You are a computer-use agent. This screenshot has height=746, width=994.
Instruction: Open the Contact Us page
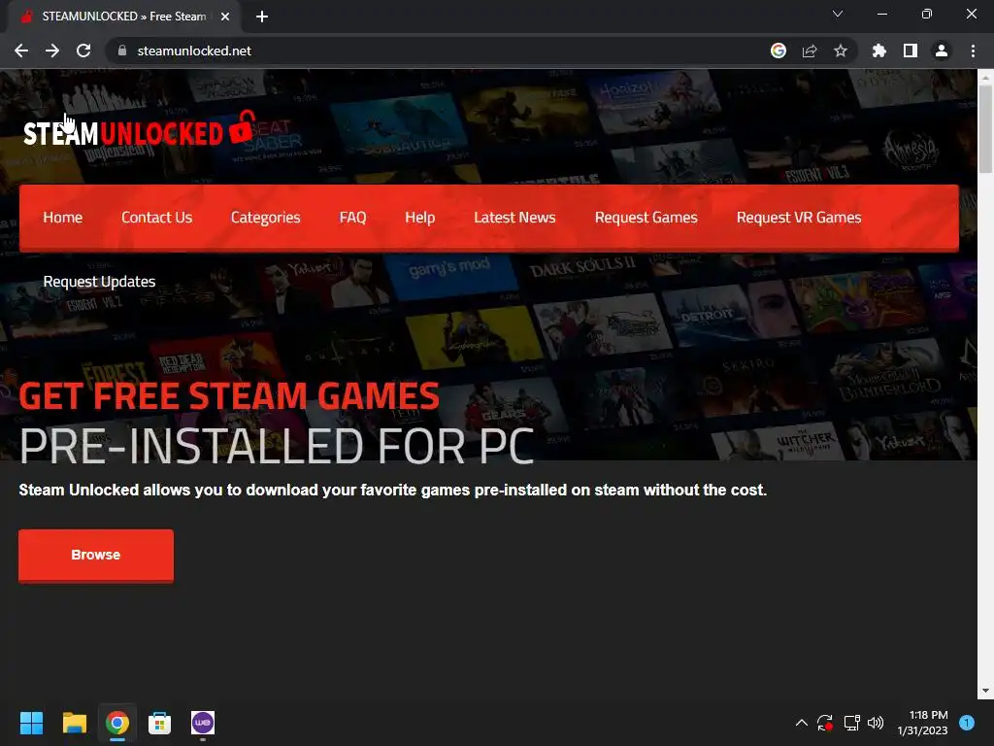pos(156,218)
